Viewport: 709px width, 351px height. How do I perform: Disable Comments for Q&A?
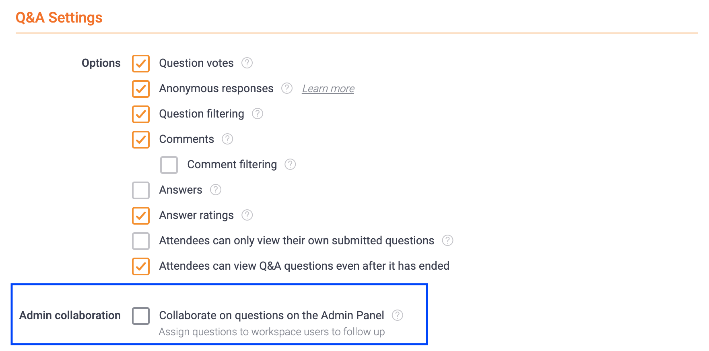click(140, 139)
